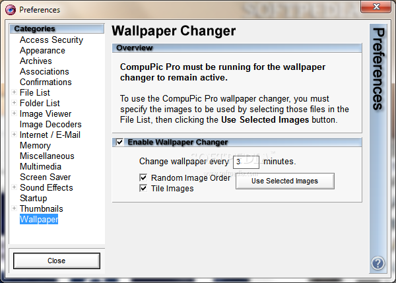Select the Confirmations category
Viewport: 396px width, 283px height.
point(46,82)
